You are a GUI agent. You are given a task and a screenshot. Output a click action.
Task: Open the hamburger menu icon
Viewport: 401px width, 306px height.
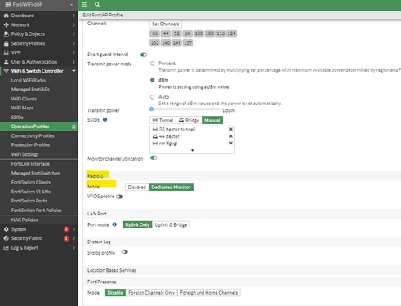coord(84,4)
